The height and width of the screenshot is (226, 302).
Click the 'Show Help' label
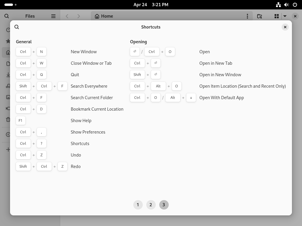(81, 121)
